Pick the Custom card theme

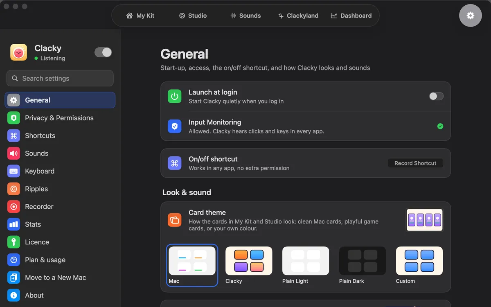tap(419, 265)
